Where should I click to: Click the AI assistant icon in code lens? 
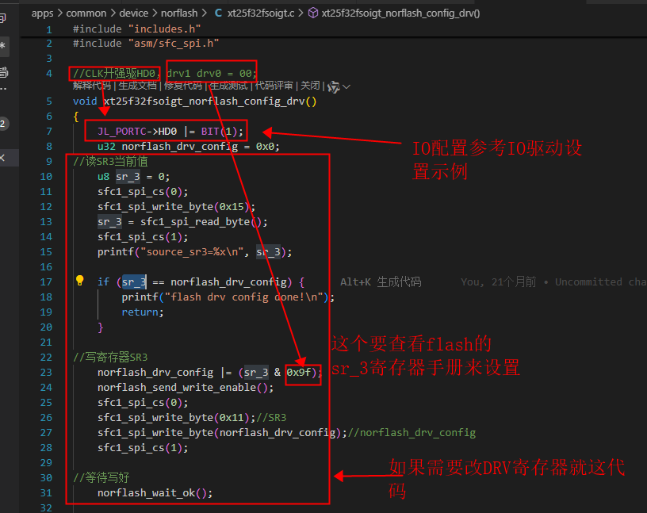pyautogui.click(x=333, y=86)
